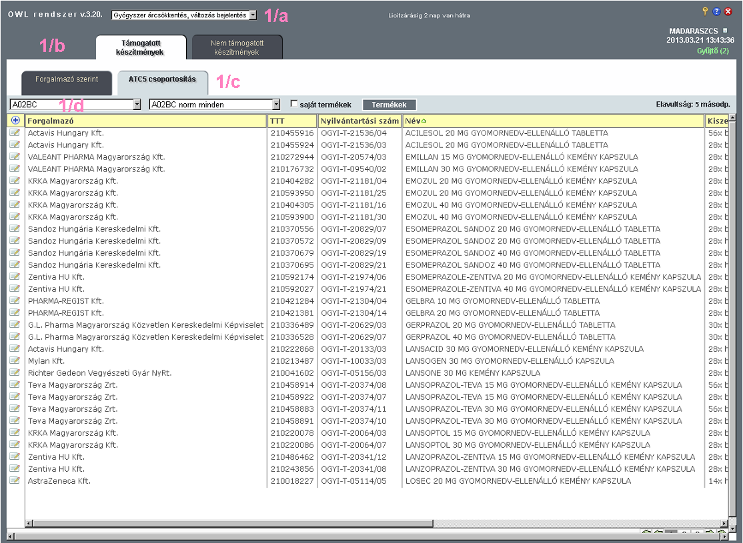This screenshot has width=743, height=543.
Task: Click registration number OGYI-T-20341/08
Action: [353, 468]
